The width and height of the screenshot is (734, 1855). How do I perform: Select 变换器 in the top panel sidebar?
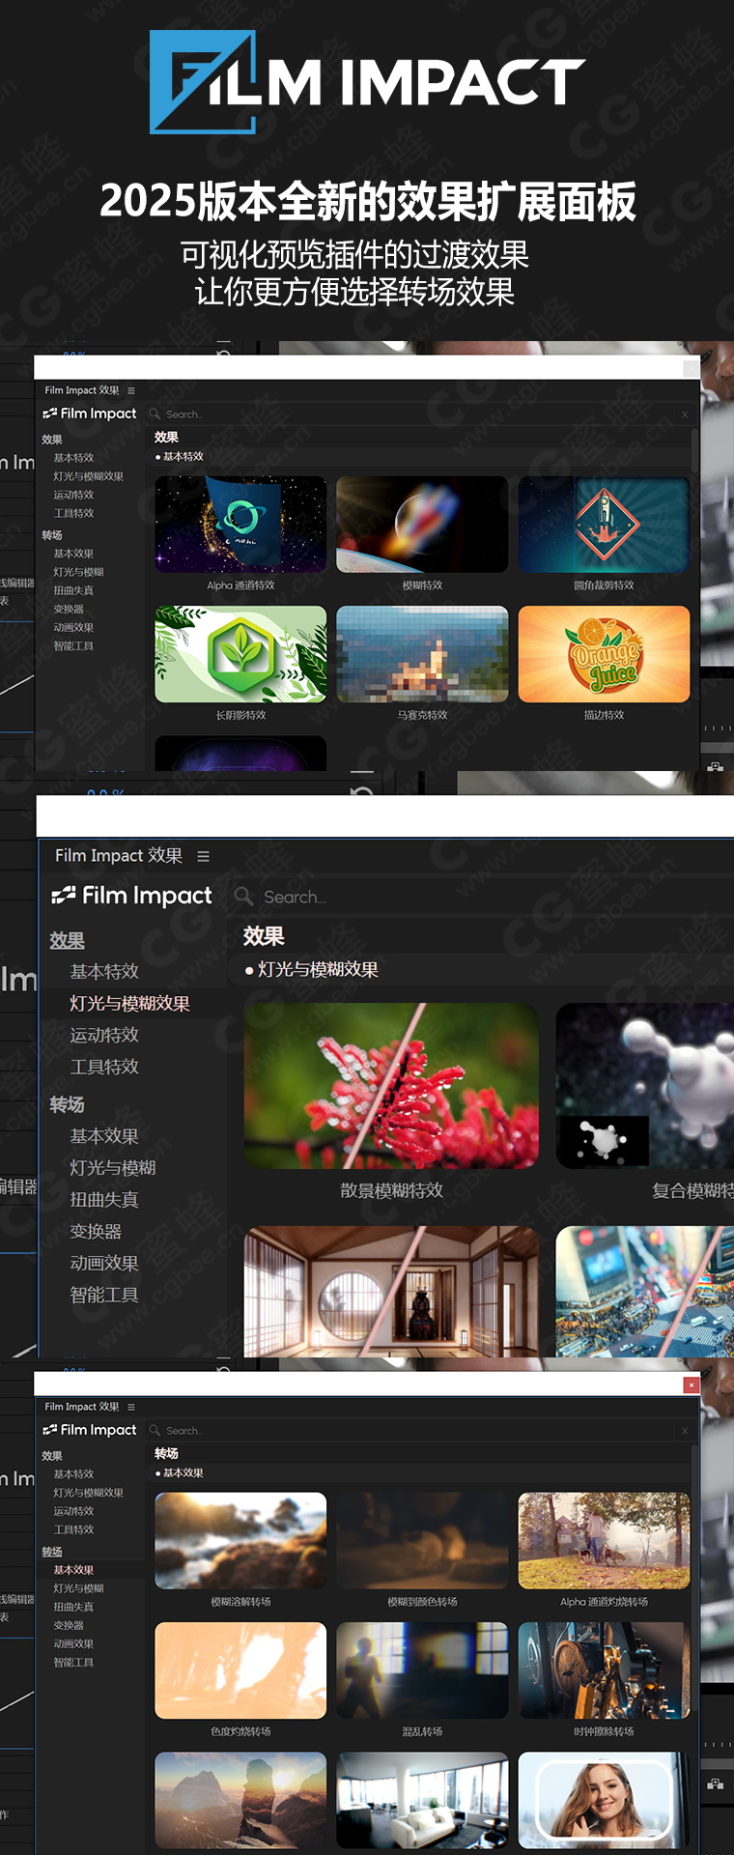point(69,609)
